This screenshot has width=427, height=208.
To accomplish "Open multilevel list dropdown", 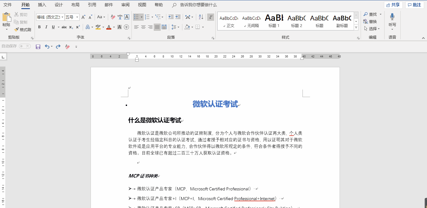I will pos(163,17).
